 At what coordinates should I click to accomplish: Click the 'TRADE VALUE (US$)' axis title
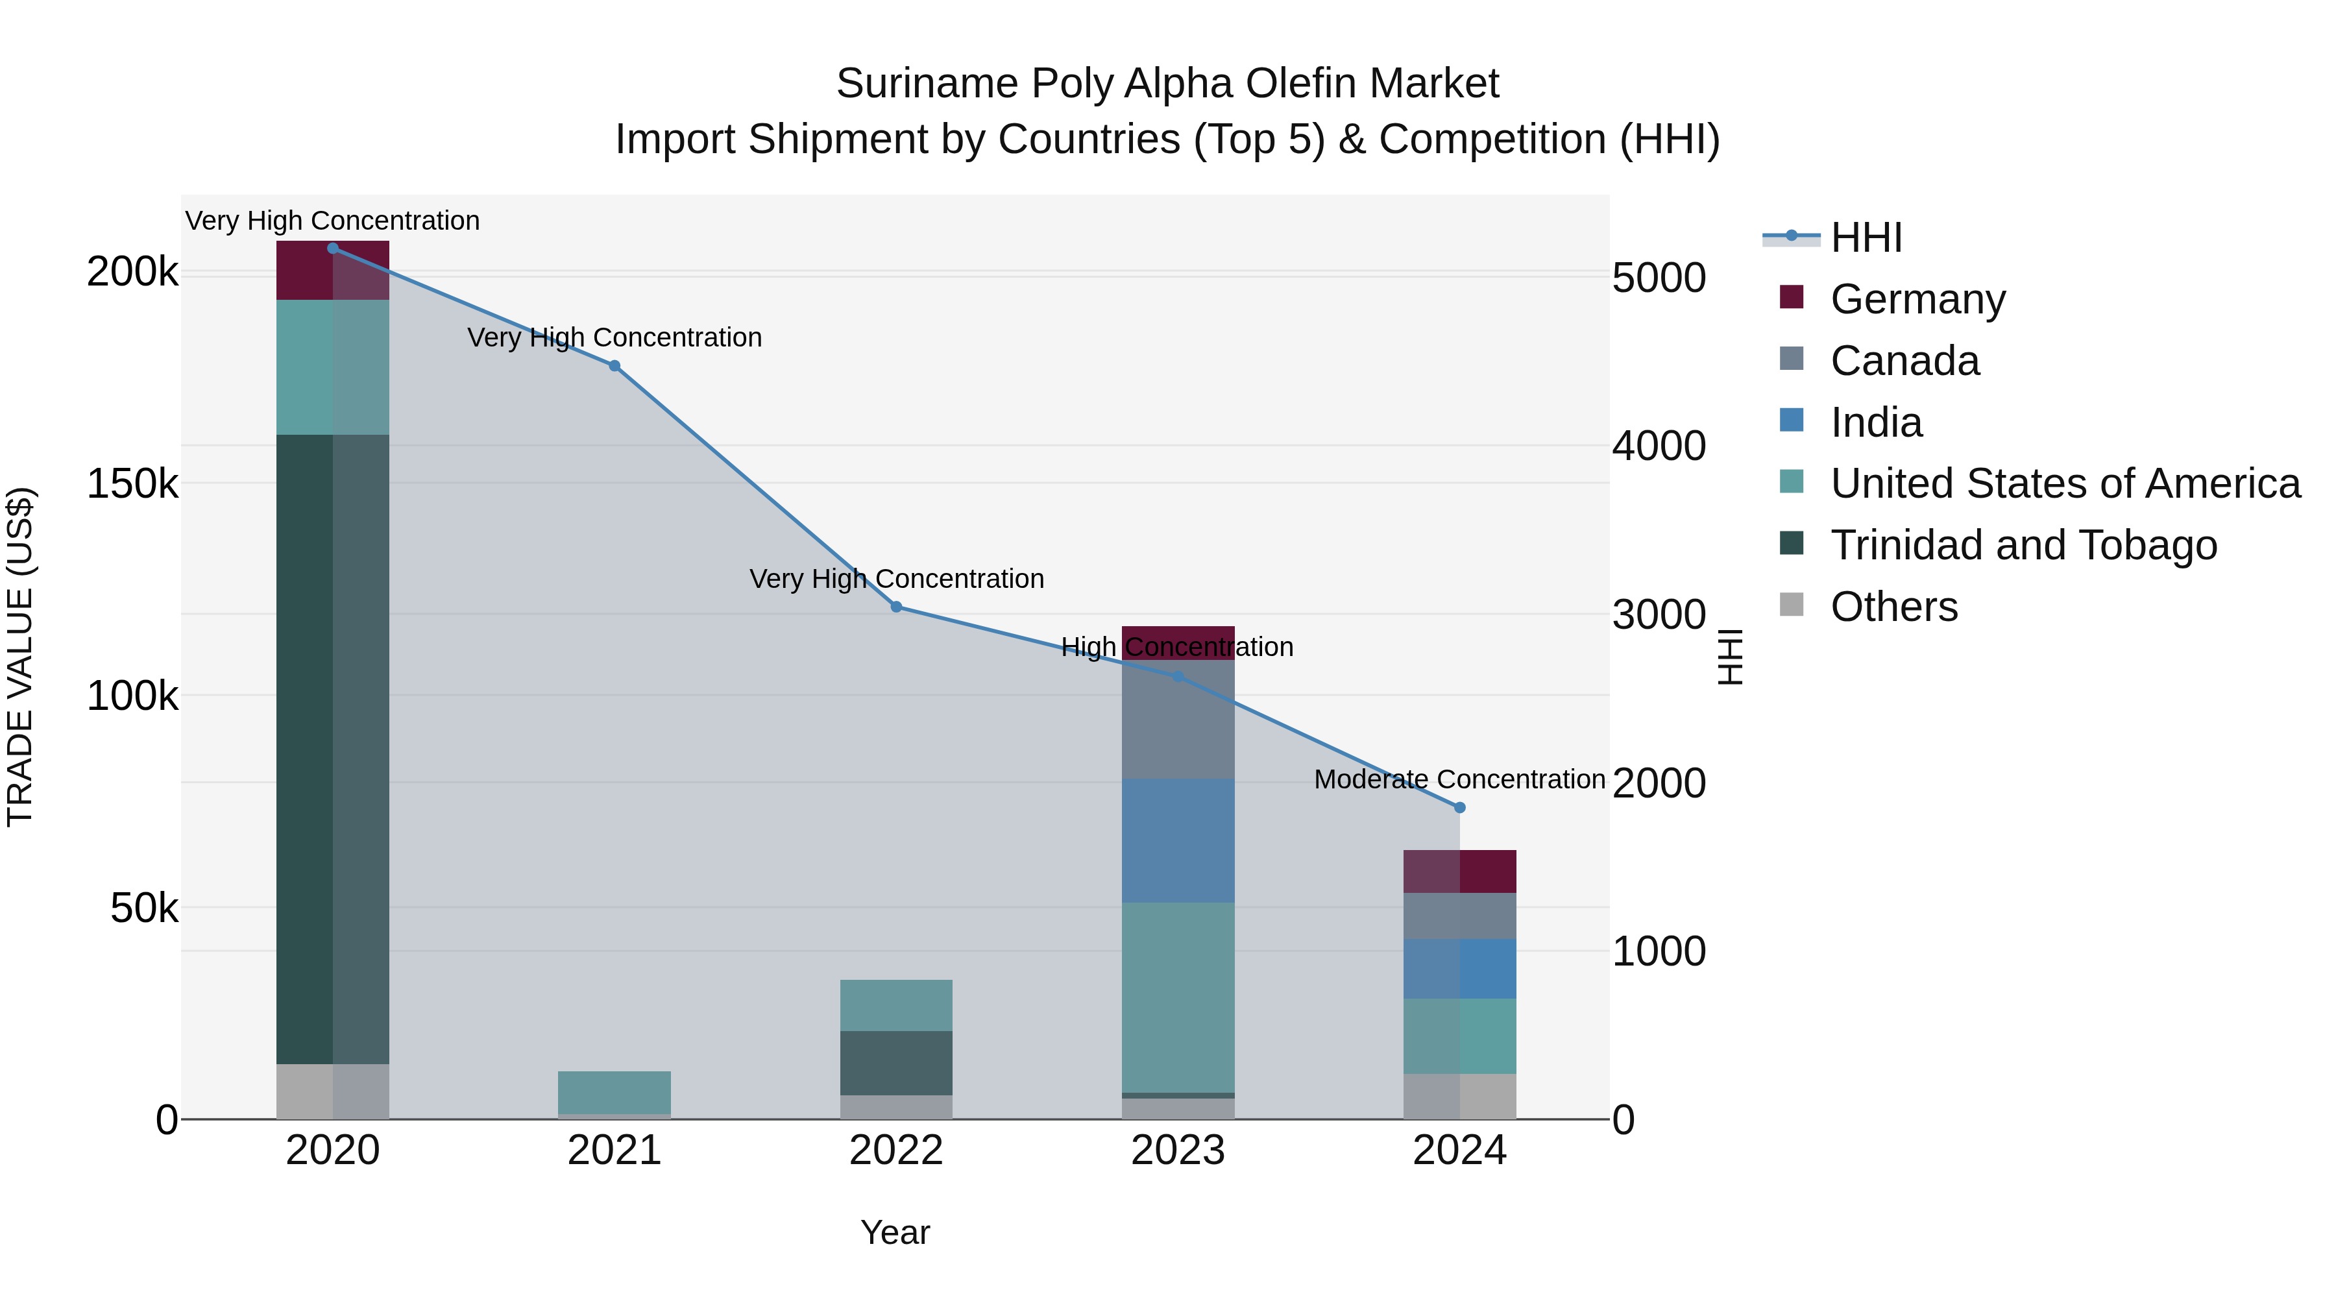tap(20, 657)
